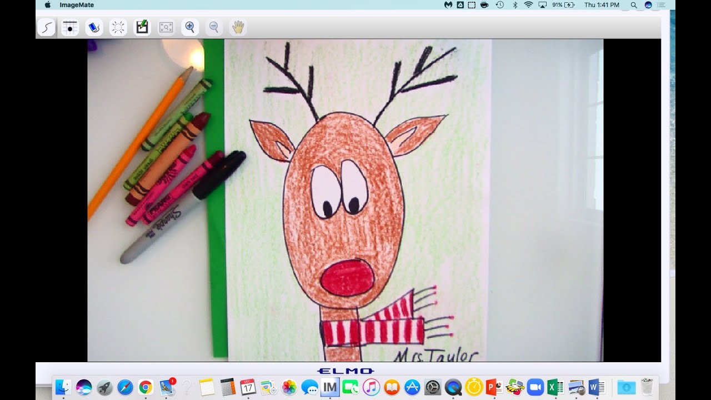
Task: Select the eraser tool
Action: [x=94, y=27]
